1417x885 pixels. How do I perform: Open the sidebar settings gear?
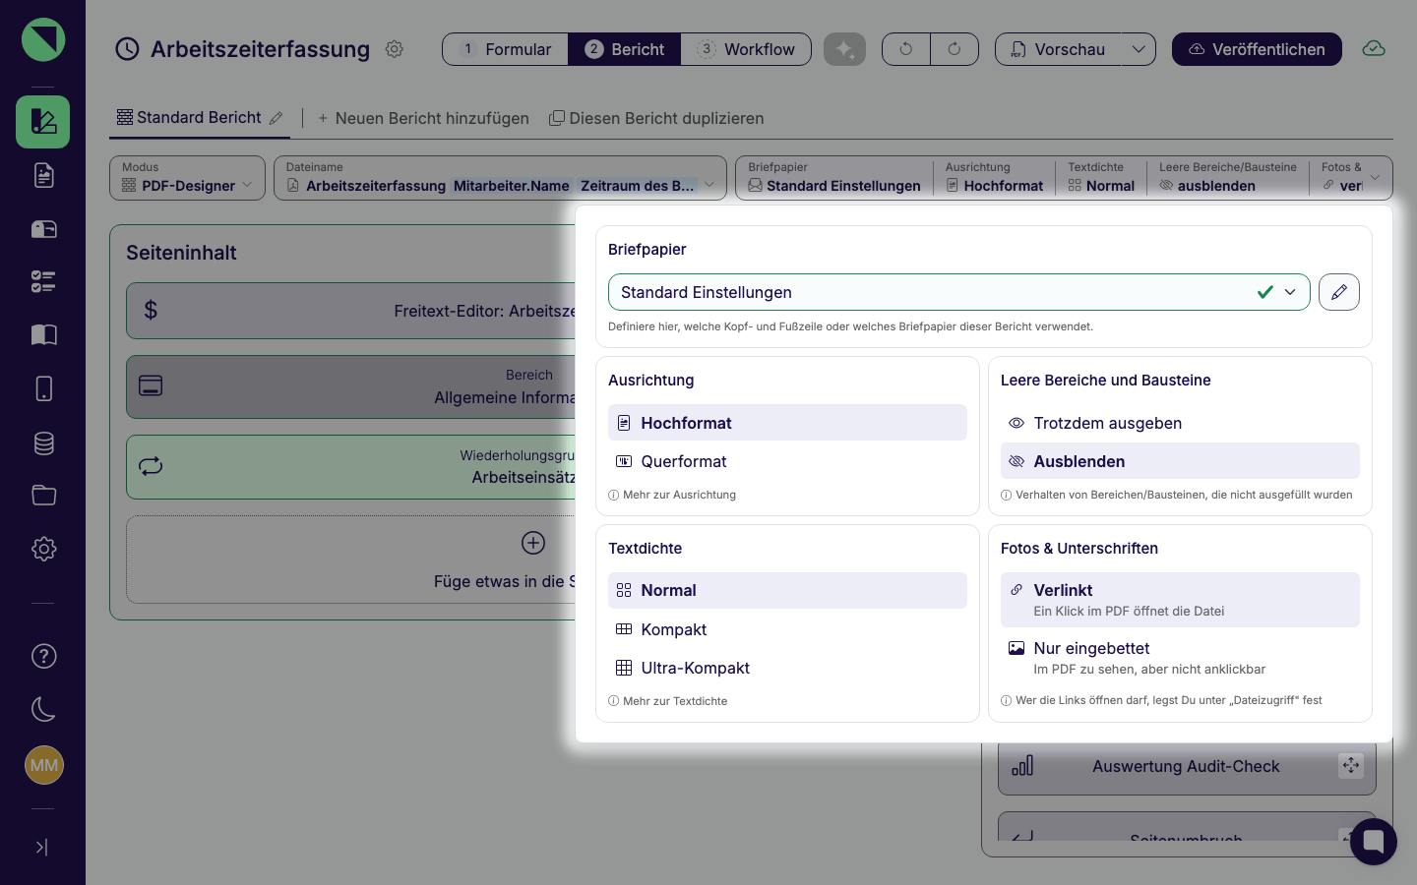[x=43, y=549]
